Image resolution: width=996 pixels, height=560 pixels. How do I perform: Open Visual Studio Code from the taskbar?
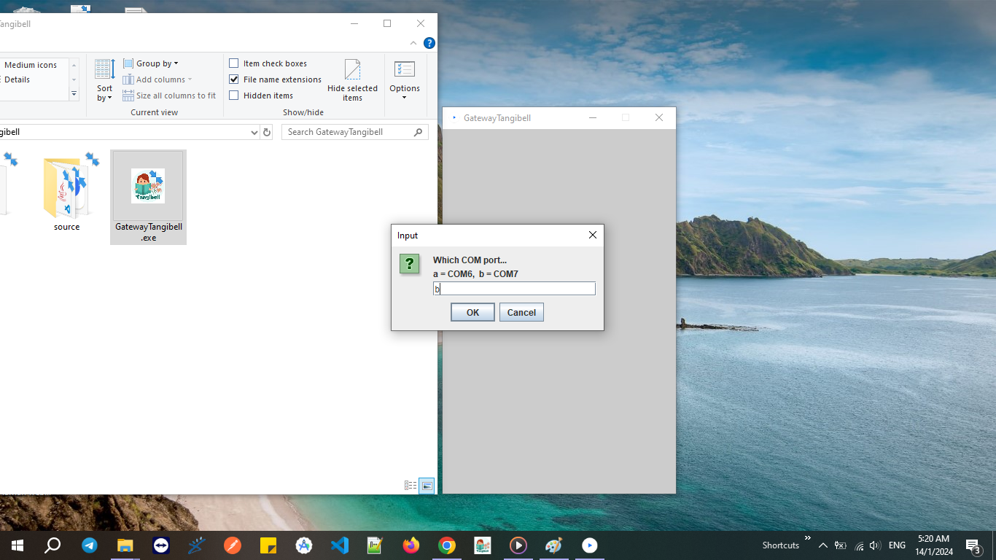coord(340,545)
